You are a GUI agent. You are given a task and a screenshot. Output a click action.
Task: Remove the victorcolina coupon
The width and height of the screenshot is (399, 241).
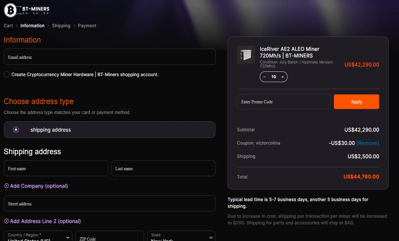click(x=367, y=143)
